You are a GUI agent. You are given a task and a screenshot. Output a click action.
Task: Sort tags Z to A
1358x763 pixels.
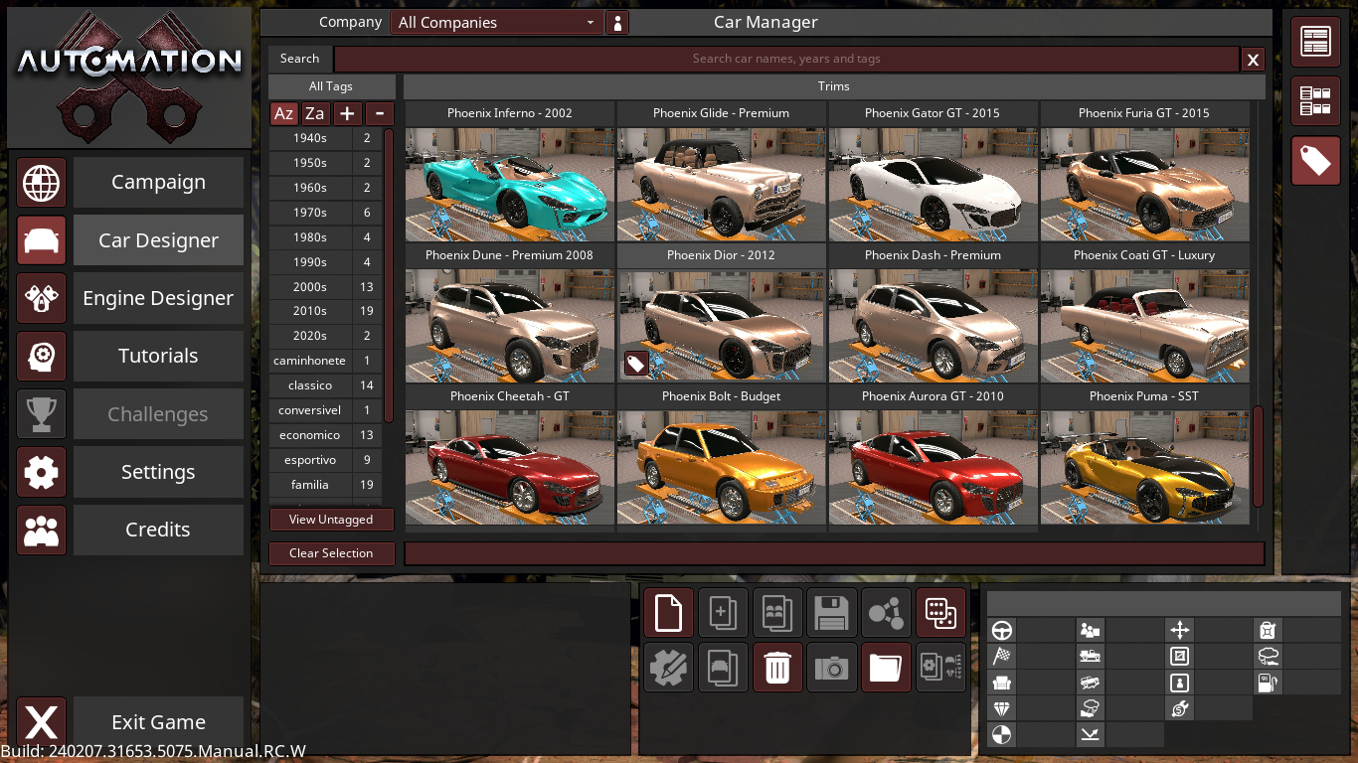tap(315, 113)
